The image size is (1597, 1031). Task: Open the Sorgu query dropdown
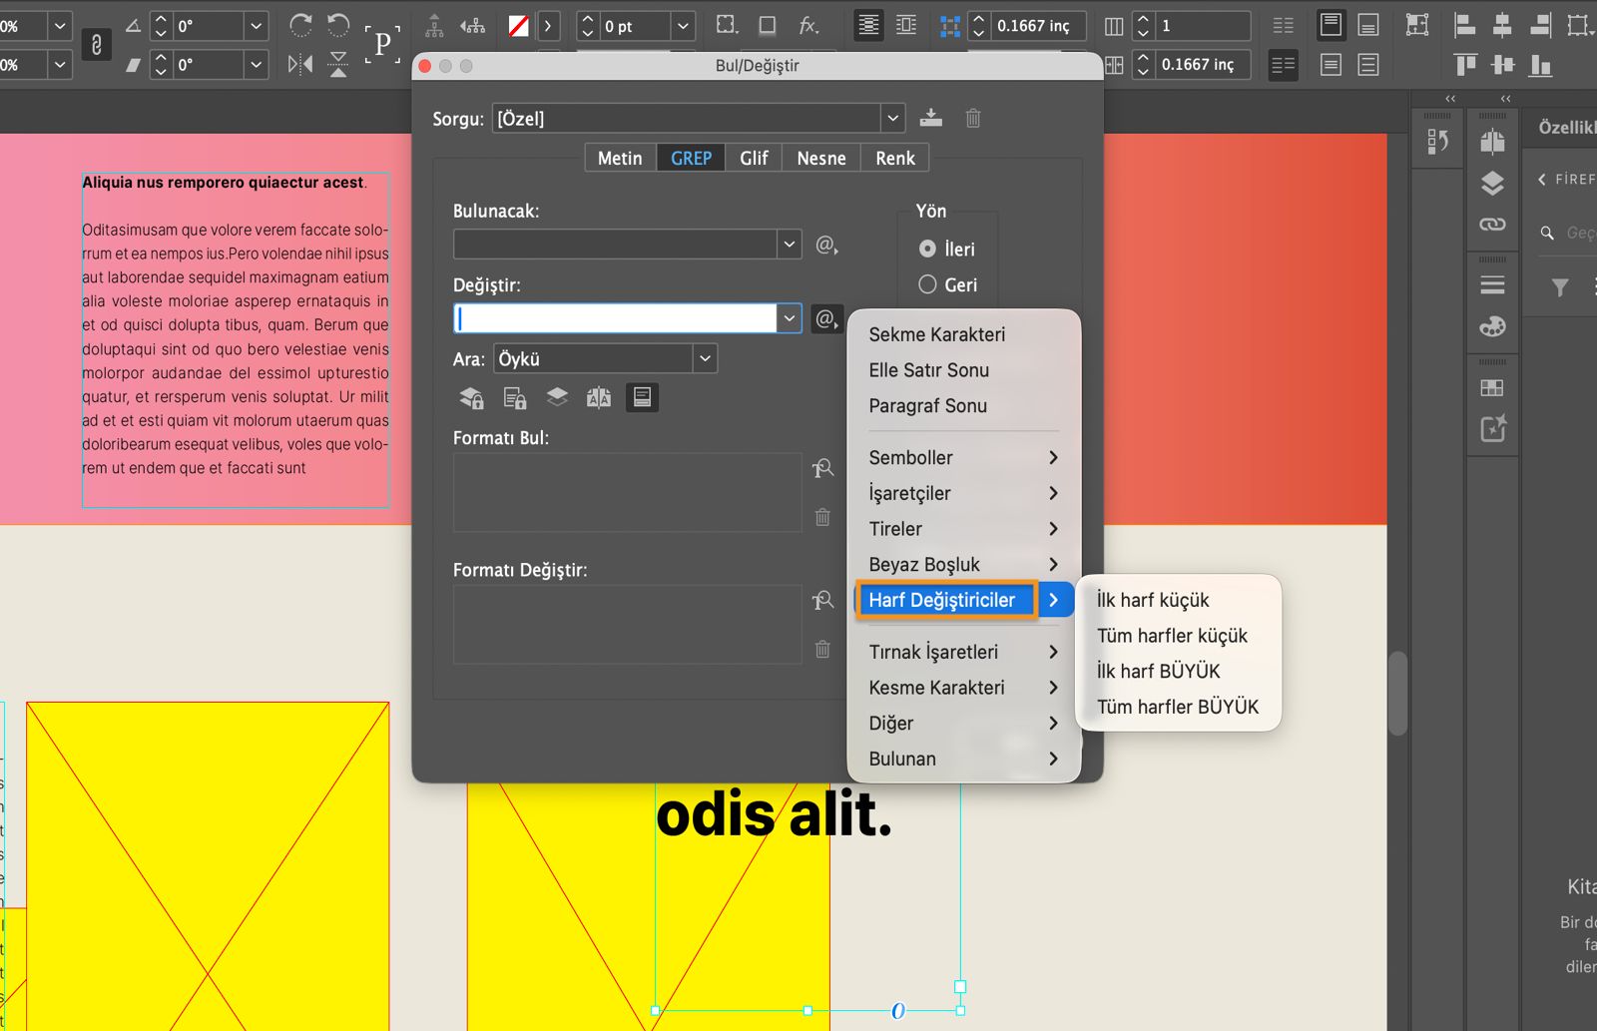pos(893,118)
